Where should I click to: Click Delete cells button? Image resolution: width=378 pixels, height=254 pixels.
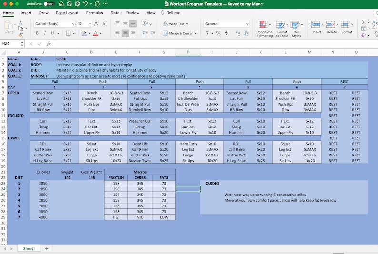(x=332, y=27)
